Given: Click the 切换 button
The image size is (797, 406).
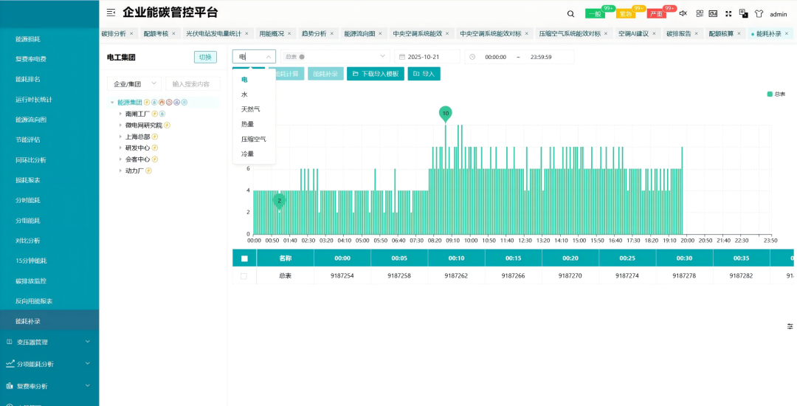Looking at the screenshot, I should click(206, 58).
